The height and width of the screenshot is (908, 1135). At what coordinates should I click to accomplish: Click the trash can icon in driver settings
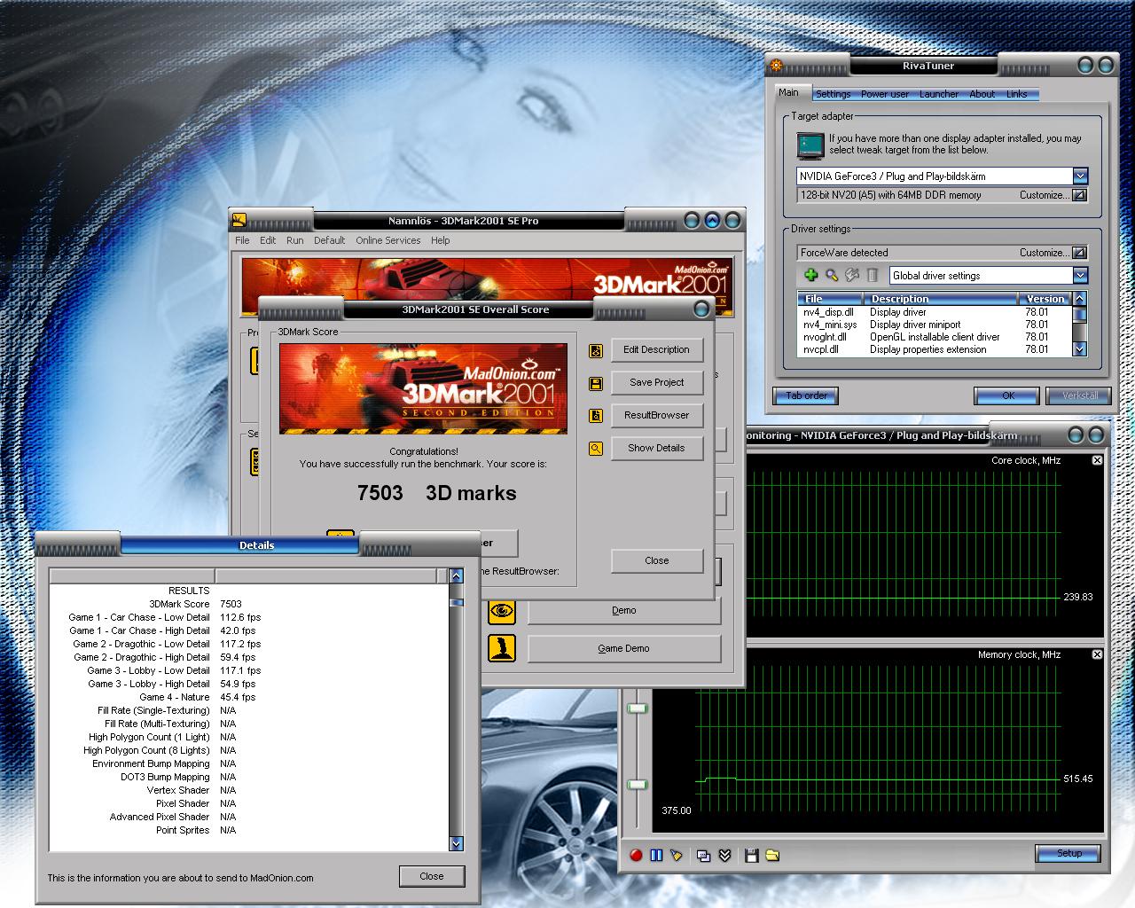point(873,276)
